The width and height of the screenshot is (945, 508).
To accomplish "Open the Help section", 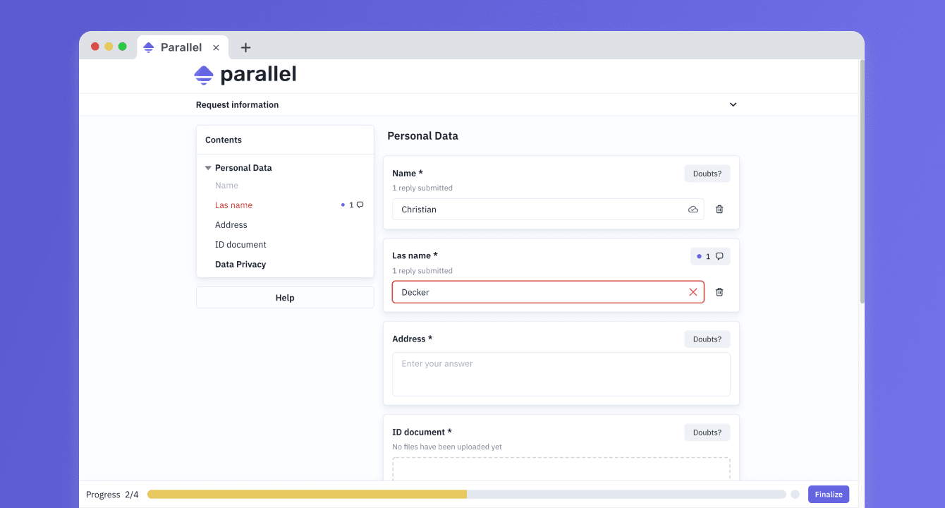I will pyautogui.click(x=285, y=297).
